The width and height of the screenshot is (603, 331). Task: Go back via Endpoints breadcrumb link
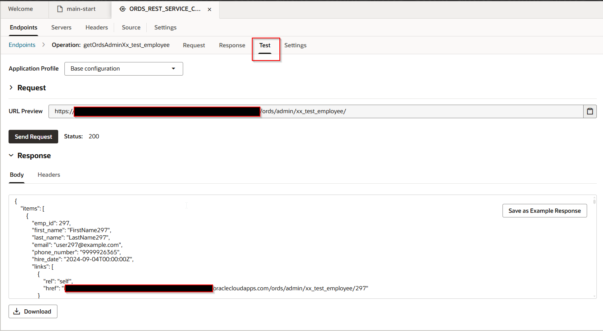22,45
